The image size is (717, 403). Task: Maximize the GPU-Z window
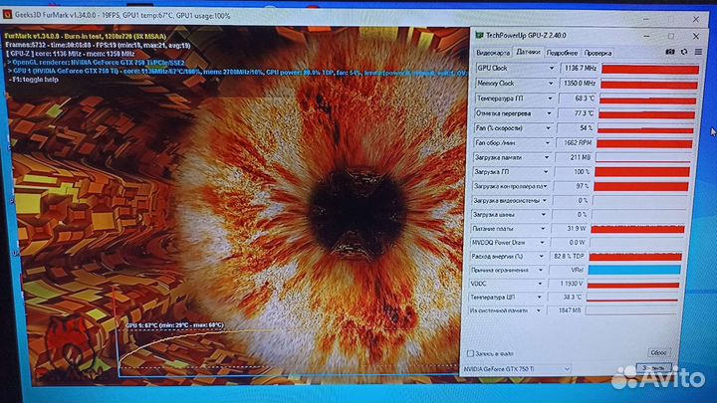click(670, 35)
